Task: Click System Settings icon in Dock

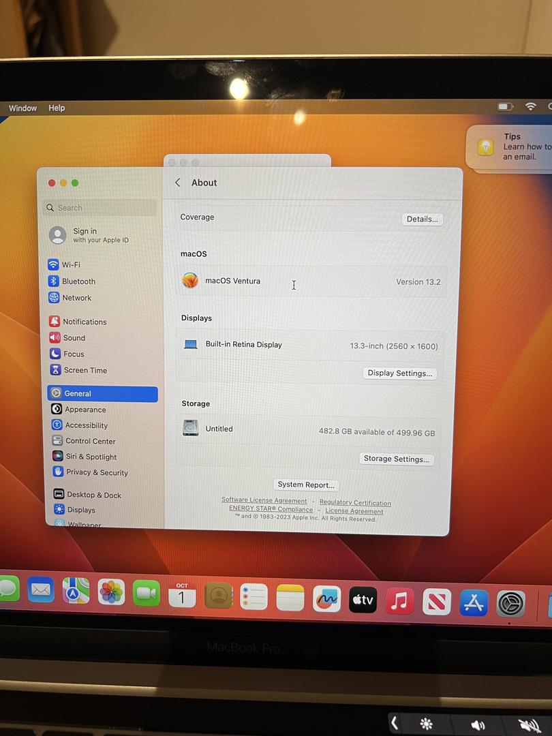Action: pyautogui.click(x=510, y=604)
